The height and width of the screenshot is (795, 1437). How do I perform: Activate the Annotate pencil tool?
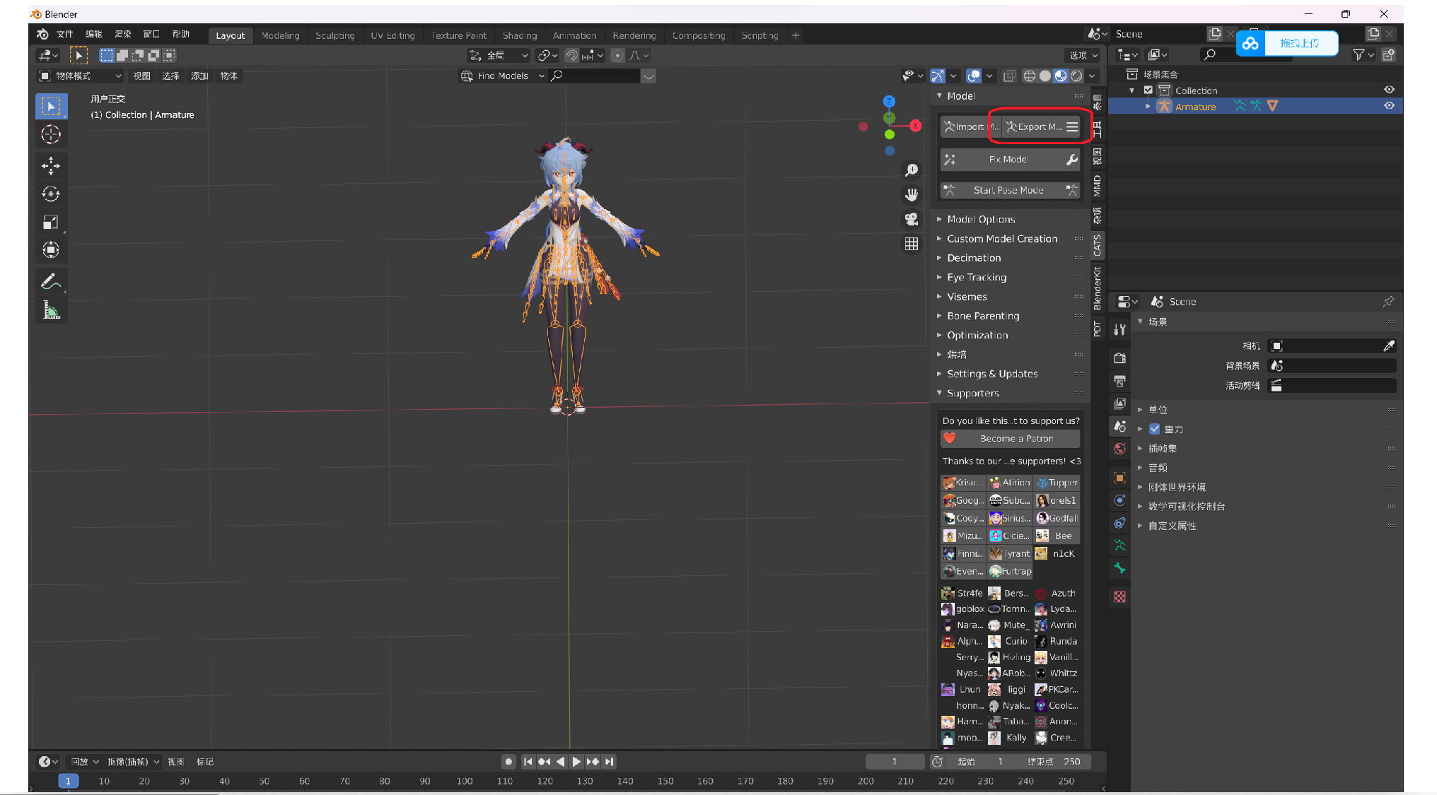[x=51, y=281]
